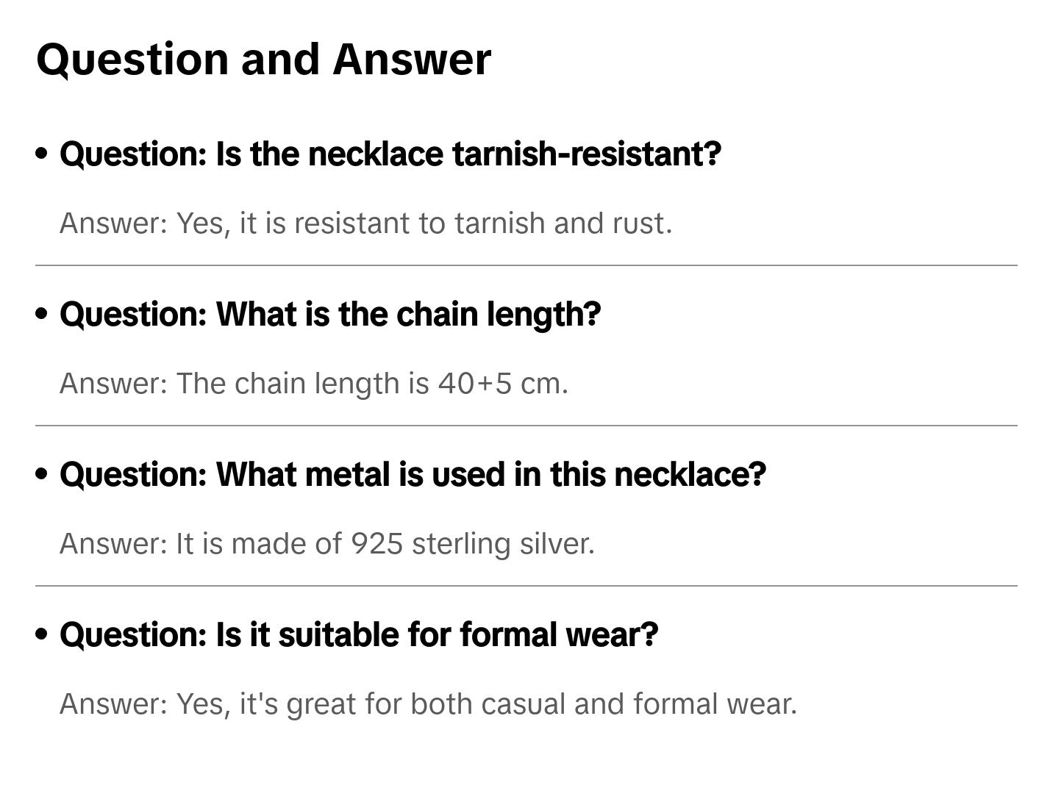The height and width of the screenshot is (788, 1053).
Task: Expand the "What is the chain length?" question
Action: 330,315
